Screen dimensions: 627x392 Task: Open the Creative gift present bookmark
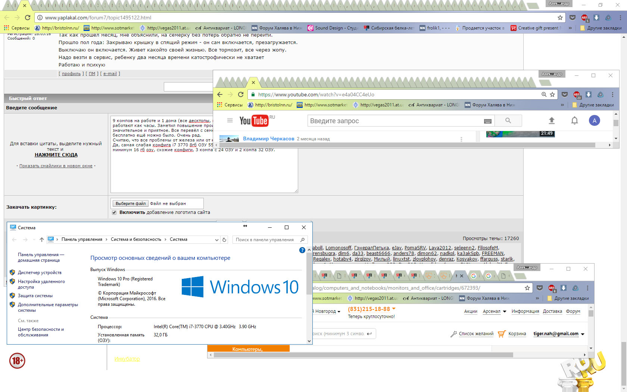[536, 28]
